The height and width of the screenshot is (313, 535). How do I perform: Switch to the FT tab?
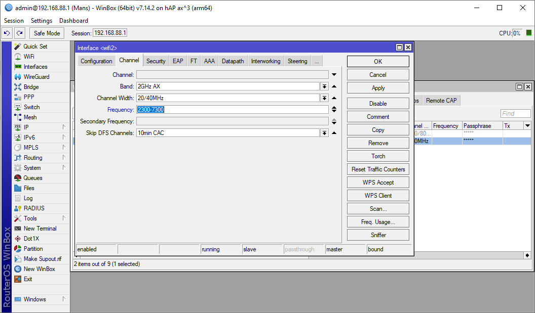194,61
